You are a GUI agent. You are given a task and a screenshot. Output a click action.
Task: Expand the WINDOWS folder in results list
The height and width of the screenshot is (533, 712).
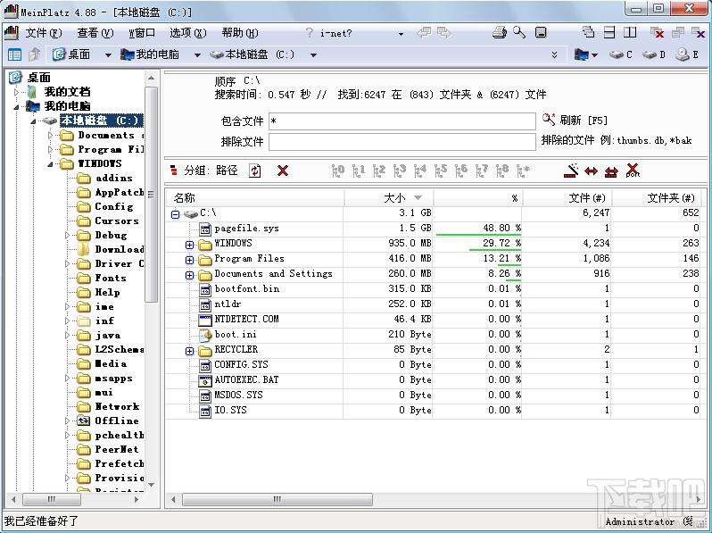[x=189, y=245]
